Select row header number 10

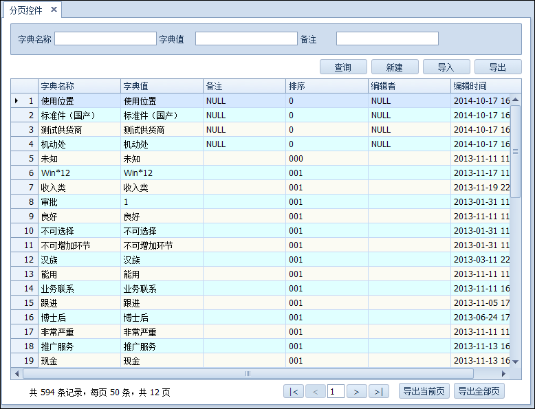click(x=25, y=230)
